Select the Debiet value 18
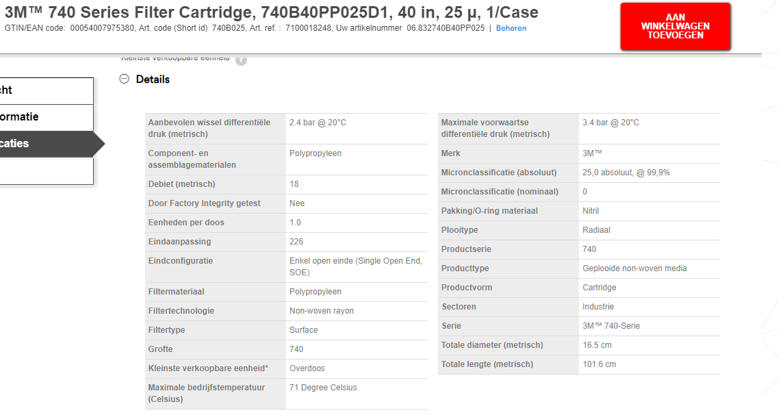This screenshot has height=415, width=778. 294,184
